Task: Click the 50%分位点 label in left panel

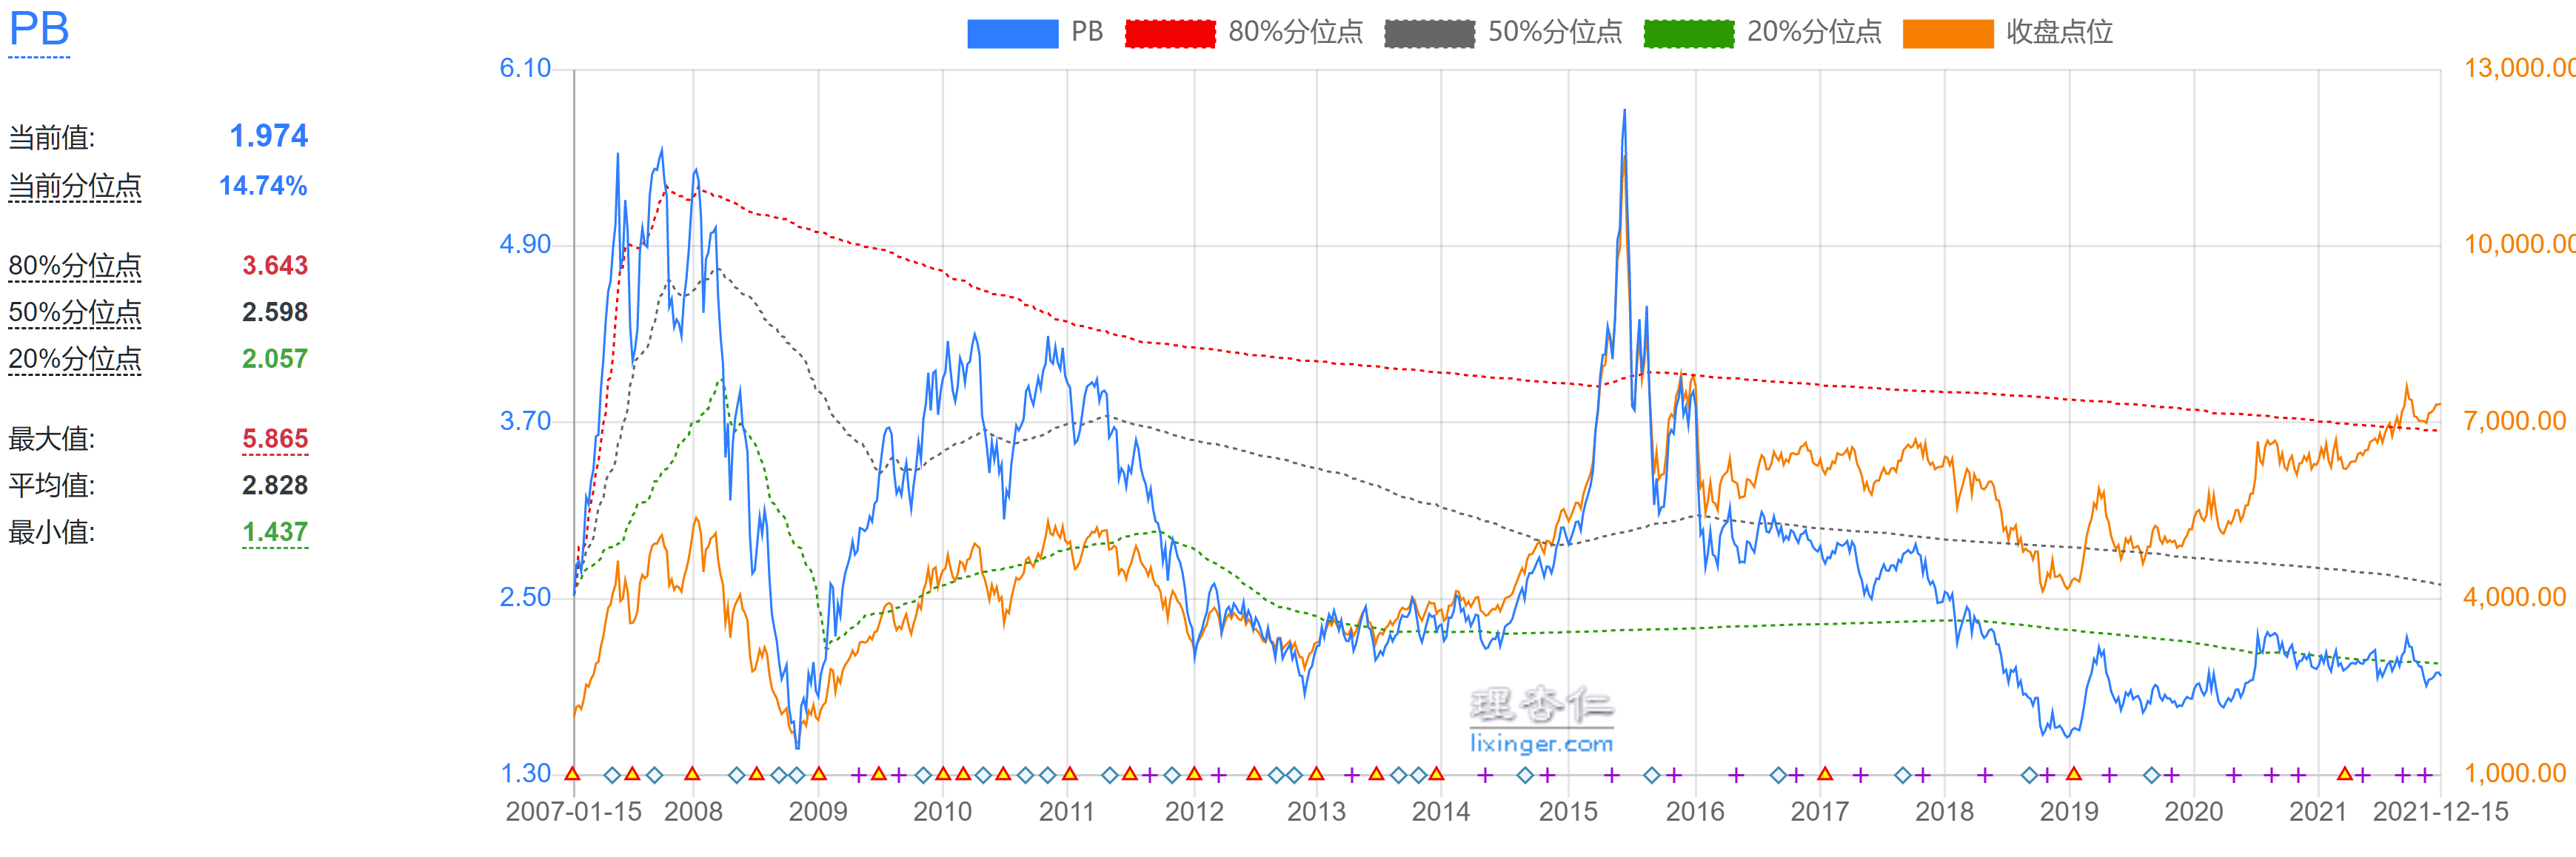Action: pos(75,313)
